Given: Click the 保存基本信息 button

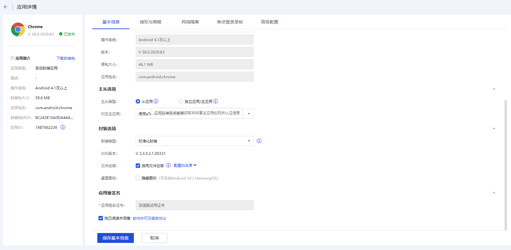Looking at the screenshot, I should pyautogui.click(x=116, y=238).
